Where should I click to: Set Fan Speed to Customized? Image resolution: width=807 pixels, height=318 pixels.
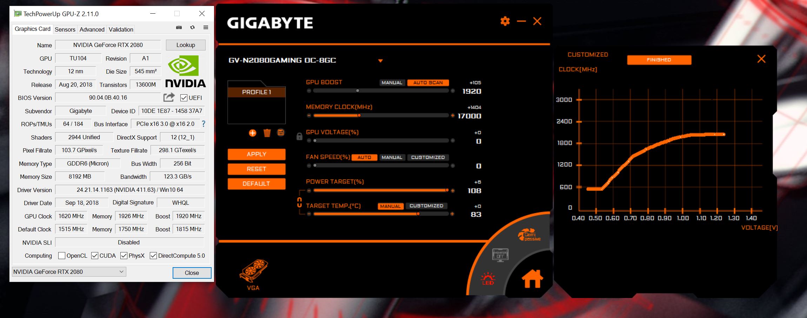point(428,157)
